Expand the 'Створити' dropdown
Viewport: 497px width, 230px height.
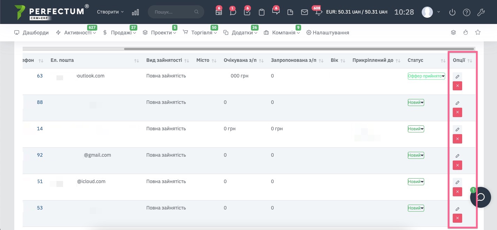[x=110, y=12]
